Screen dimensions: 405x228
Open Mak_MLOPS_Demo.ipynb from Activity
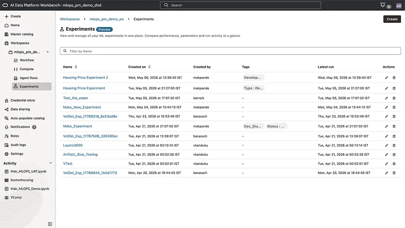pos(27,189)
